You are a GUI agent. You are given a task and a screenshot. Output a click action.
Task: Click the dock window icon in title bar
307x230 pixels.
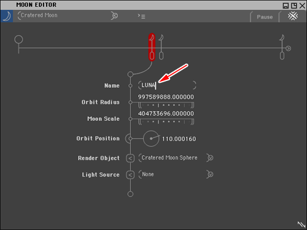click(x=294, y=6)
